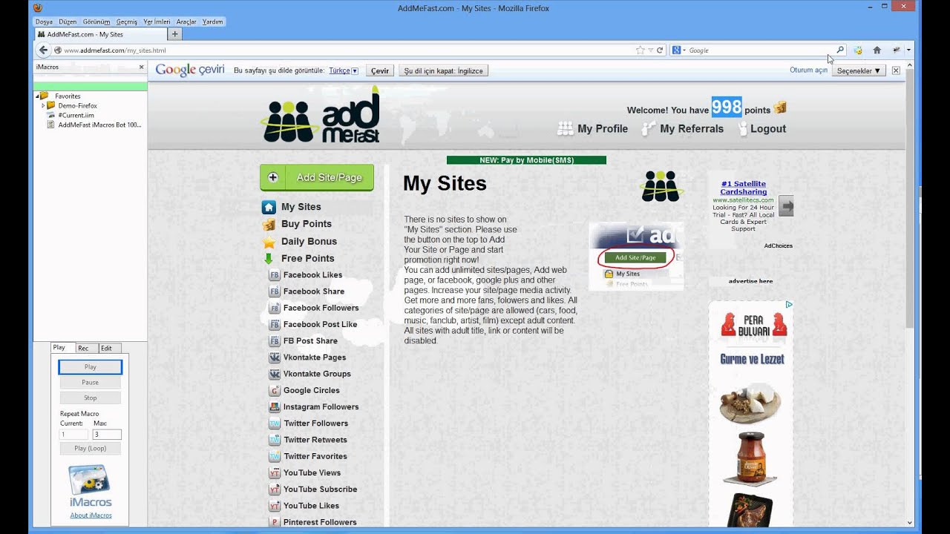
Task: Click the Instagram Followers icon
Action: coord(275,407)
